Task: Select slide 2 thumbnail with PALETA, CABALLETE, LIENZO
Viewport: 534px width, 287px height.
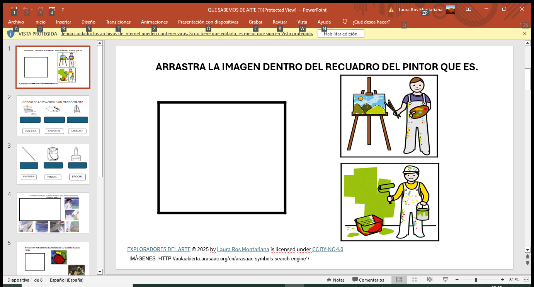Action: 53,116
